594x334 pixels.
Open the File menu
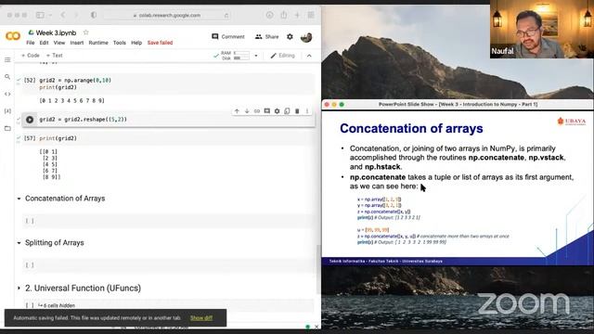[31, 43]
